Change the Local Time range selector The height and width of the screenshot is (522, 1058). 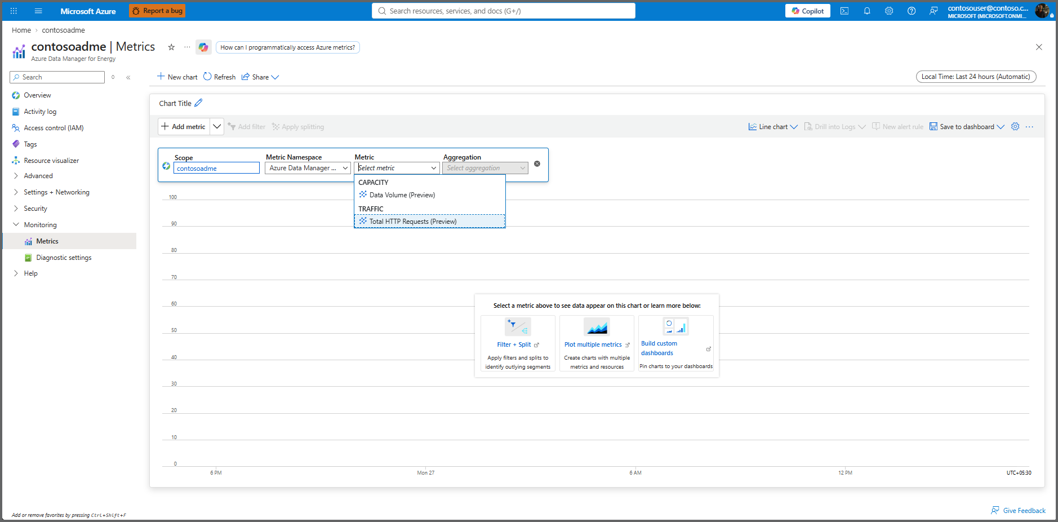coord(976,77)
